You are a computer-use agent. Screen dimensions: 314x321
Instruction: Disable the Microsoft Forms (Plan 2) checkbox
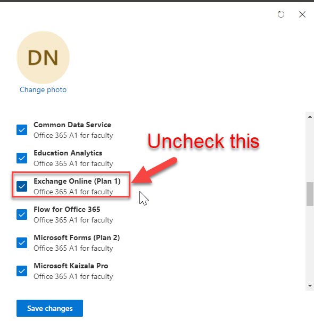point(22,243)
